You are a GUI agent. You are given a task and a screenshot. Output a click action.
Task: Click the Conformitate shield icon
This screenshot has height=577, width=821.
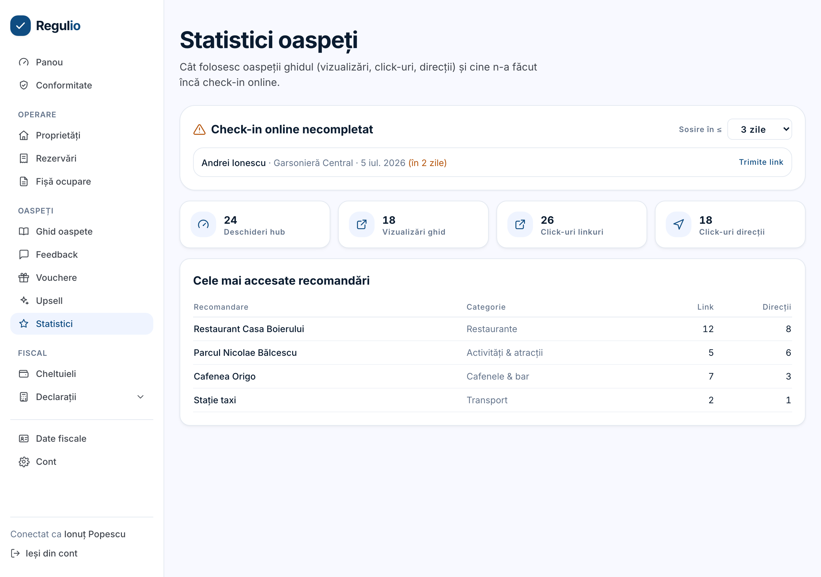coord(24,85)
